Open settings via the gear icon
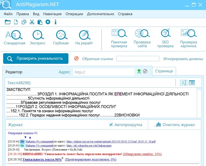The width and height of the screenshot is (206, 166). (x=48, y=22)
